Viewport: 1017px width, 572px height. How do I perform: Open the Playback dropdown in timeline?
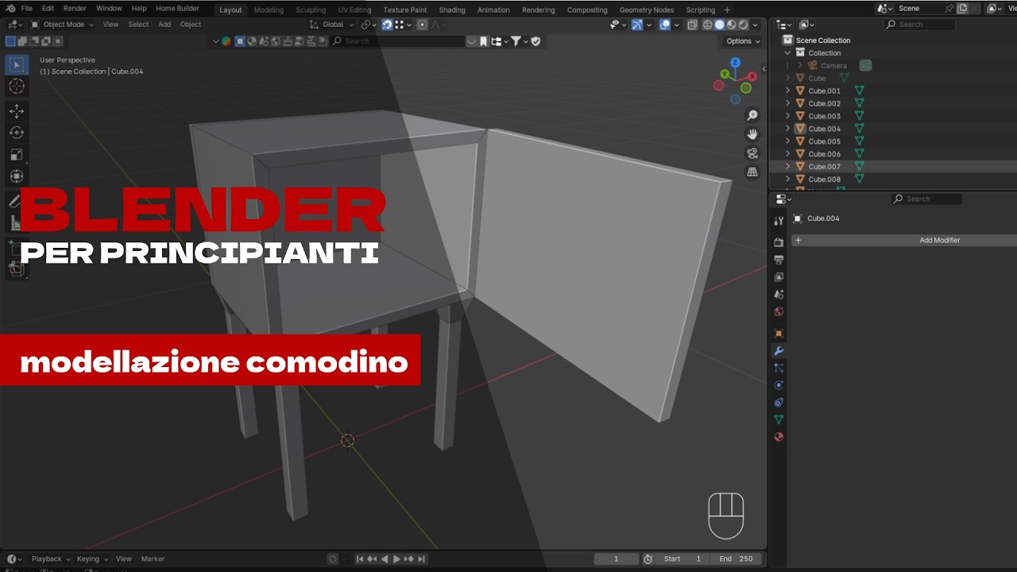point(51,559)
